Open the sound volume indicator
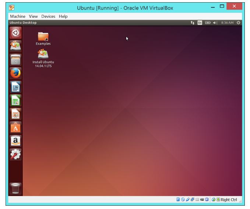This screenshot has height=209, width=250. tap(215, 23)
